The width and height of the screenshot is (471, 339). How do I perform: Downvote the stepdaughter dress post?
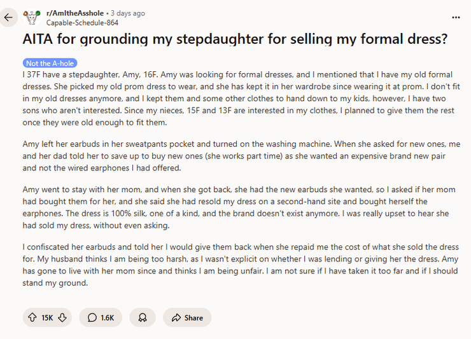pyautogui.click(x=62, y=317)
